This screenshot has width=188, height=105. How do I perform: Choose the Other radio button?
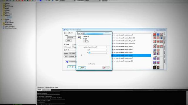pyautogui.click(x=84, y=40)
